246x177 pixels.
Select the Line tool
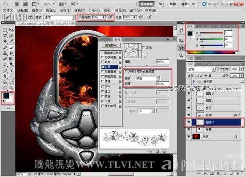coord(11,76)
